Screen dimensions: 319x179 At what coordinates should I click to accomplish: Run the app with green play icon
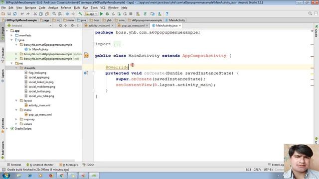pos(101,14)
